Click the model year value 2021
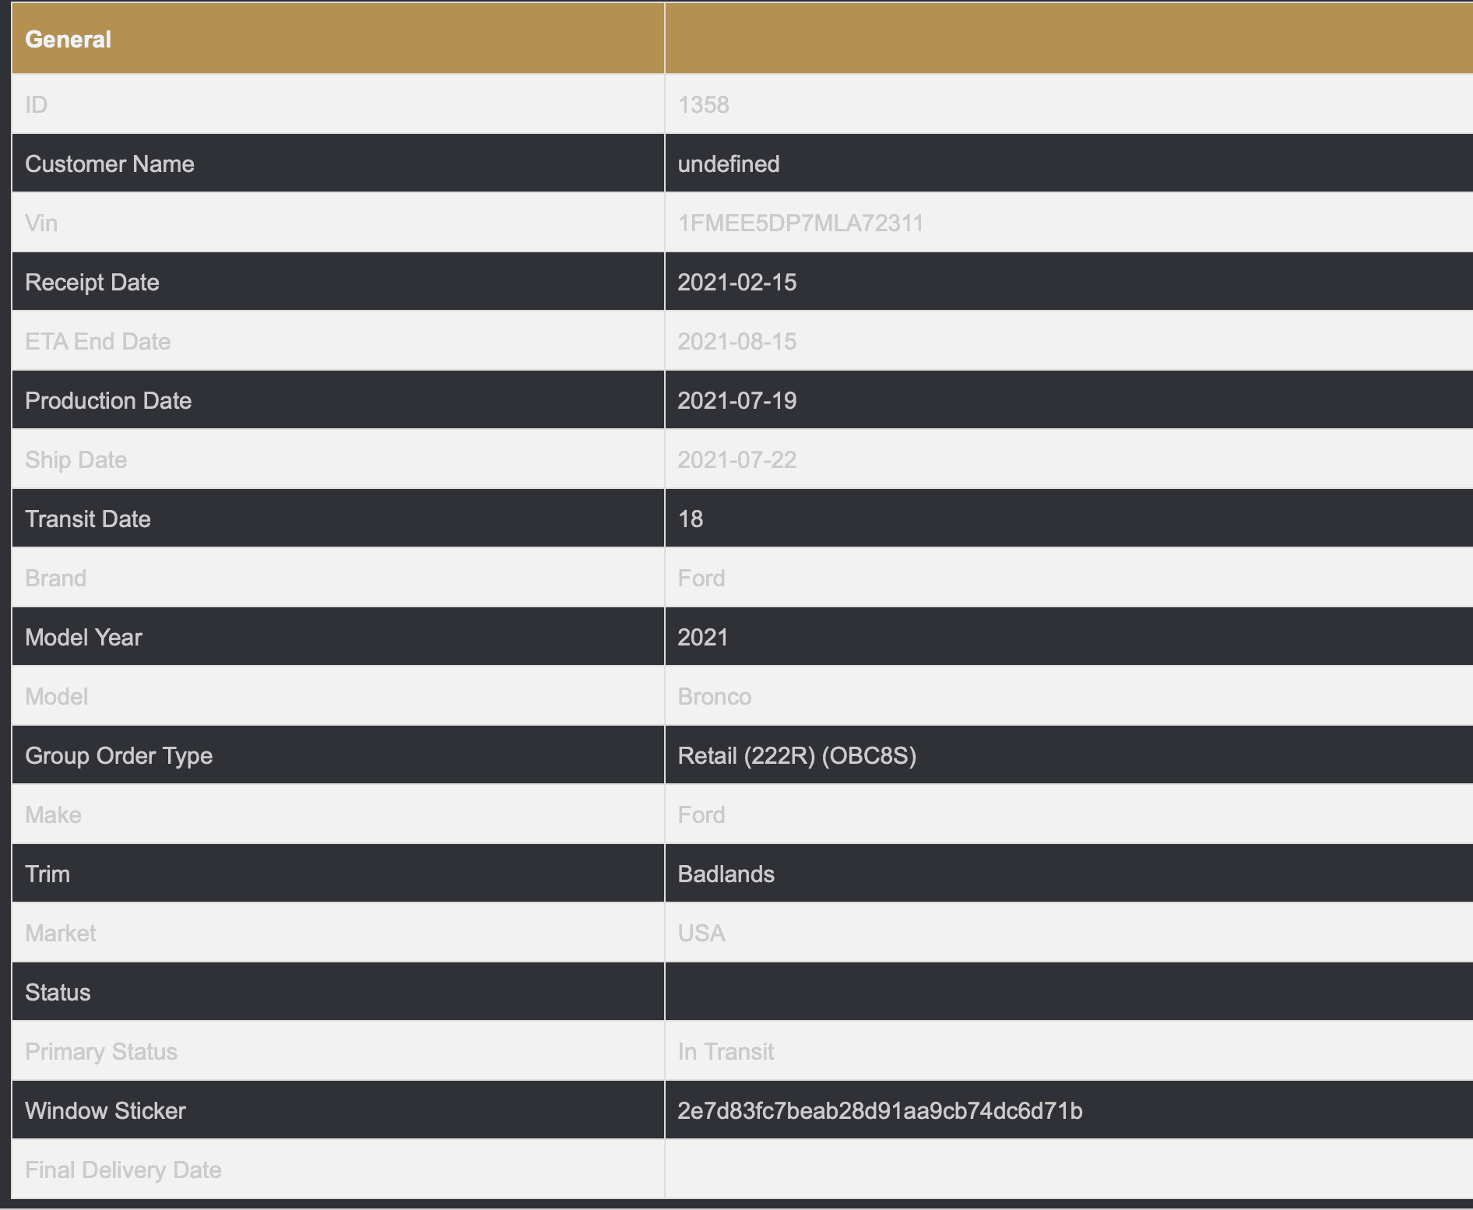Screen dimensions: 1473x1210 [x=703, y=637]
